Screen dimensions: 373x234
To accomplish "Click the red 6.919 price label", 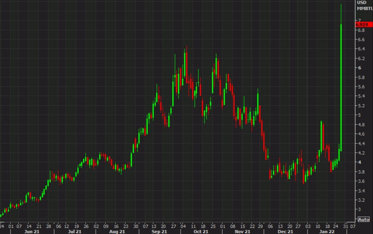I will [364, 25].
